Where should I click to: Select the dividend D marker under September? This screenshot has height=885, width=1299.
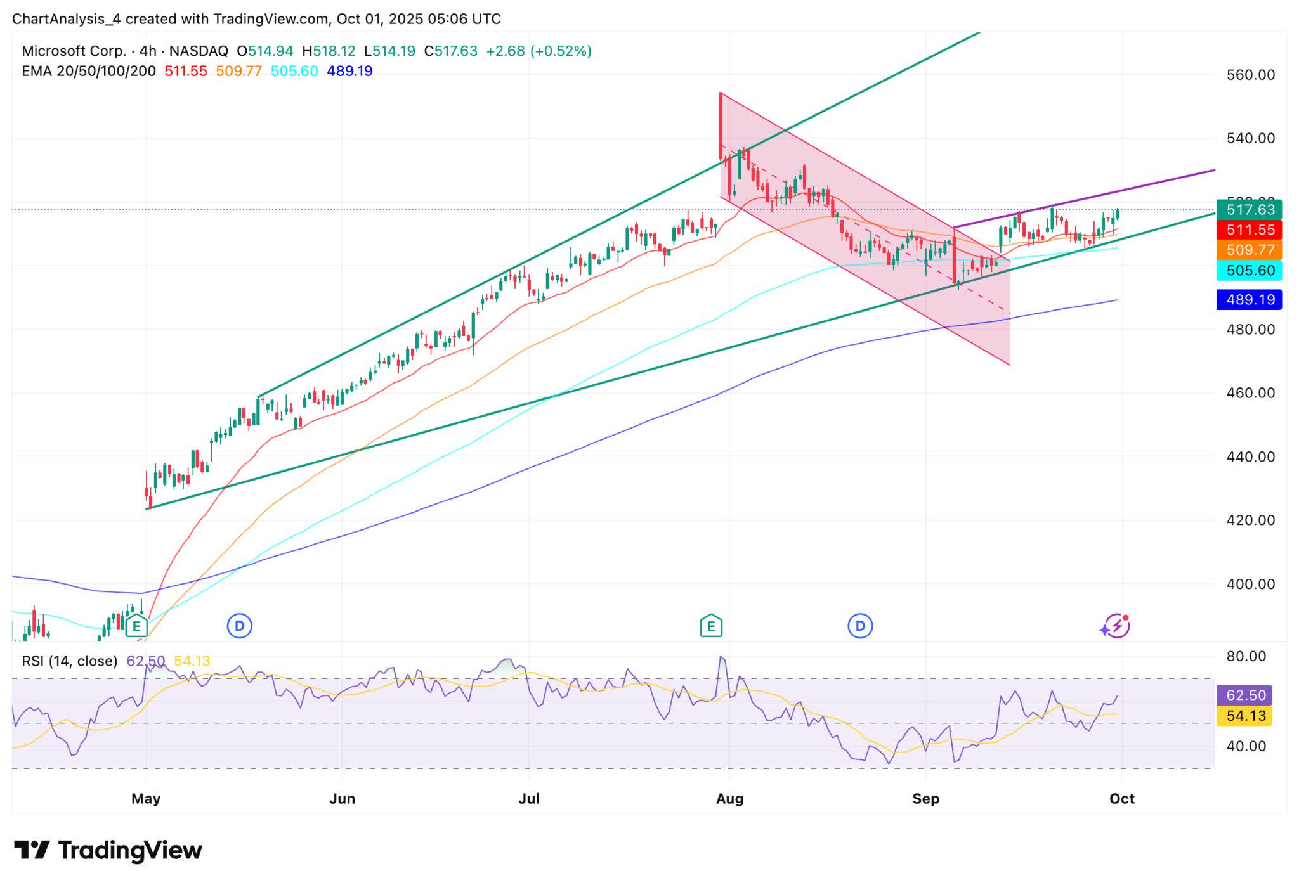coord(859,625)
